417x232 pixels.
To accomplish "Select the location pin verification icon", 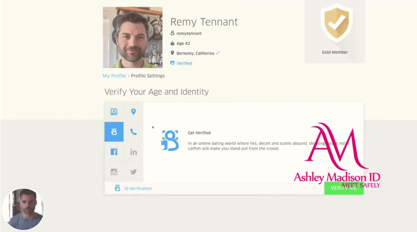I will (133, 112).
